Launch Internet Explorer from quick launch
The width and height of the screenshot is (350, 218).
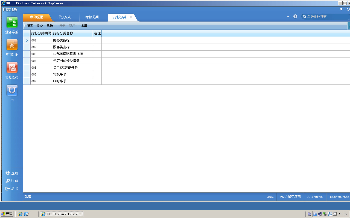click(x=21, y=214)
